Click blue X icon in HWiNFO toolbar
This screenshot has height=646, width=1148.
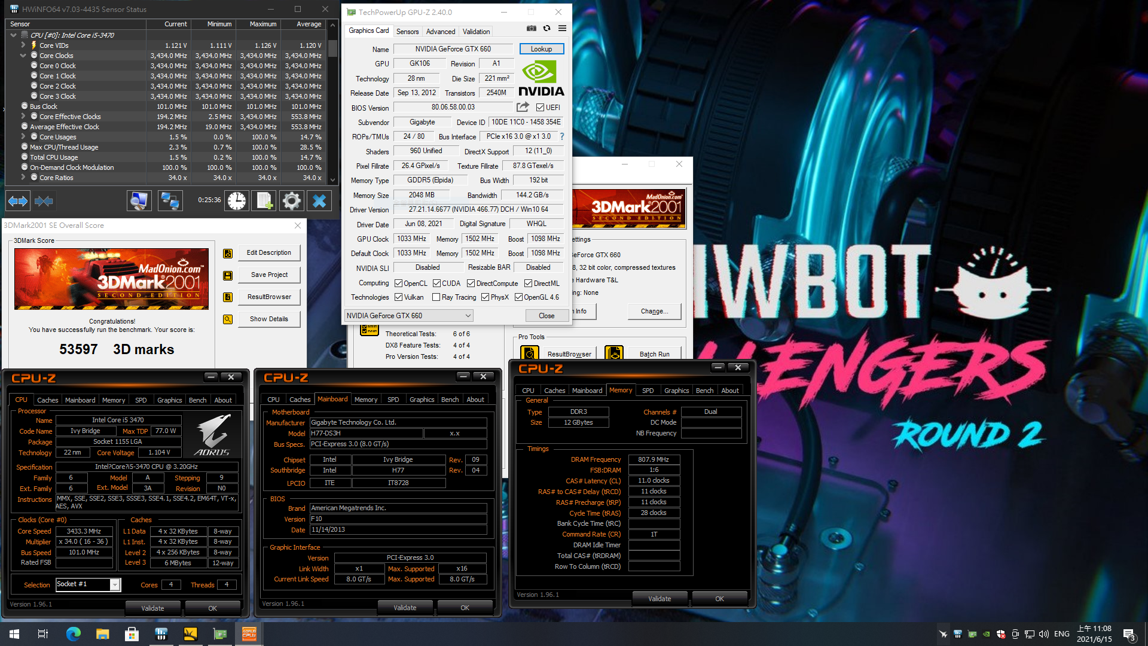click(319, 201)
